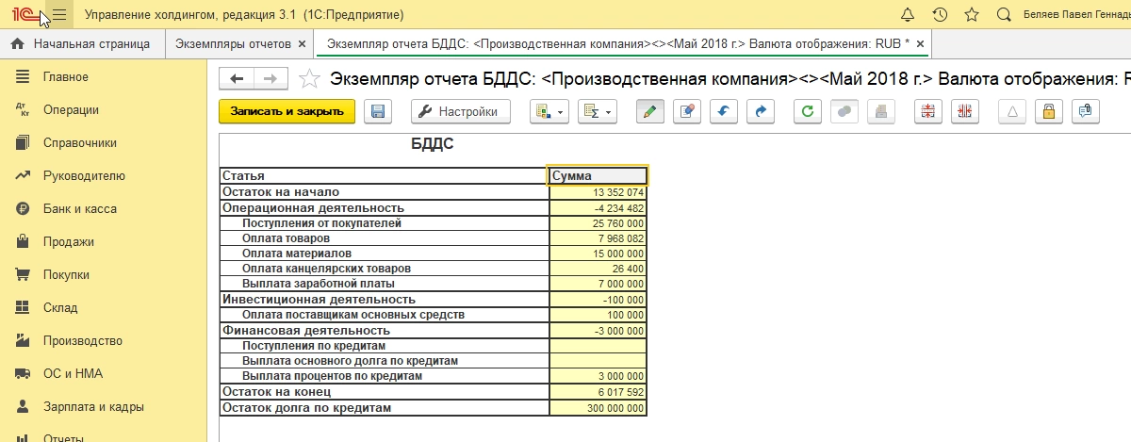Select amount 13 352 074 cell

pos(598,191)
